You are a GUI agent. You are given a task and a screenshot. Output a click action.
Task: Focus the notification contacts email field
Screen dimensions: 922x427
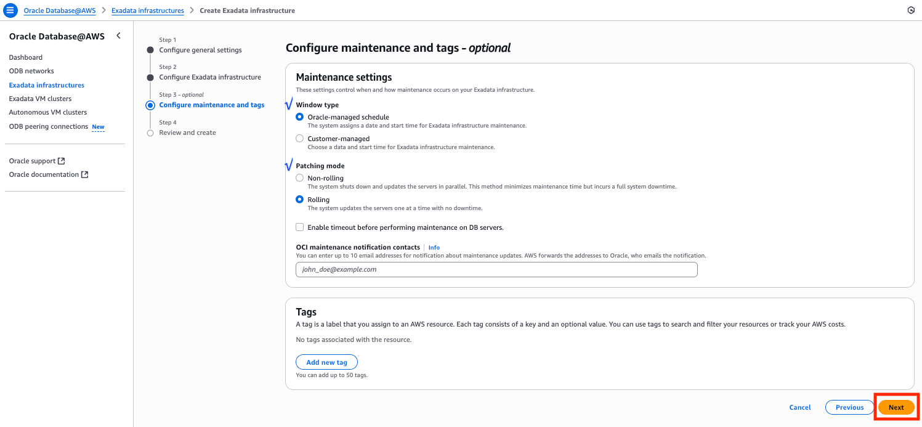click(496, 270)
